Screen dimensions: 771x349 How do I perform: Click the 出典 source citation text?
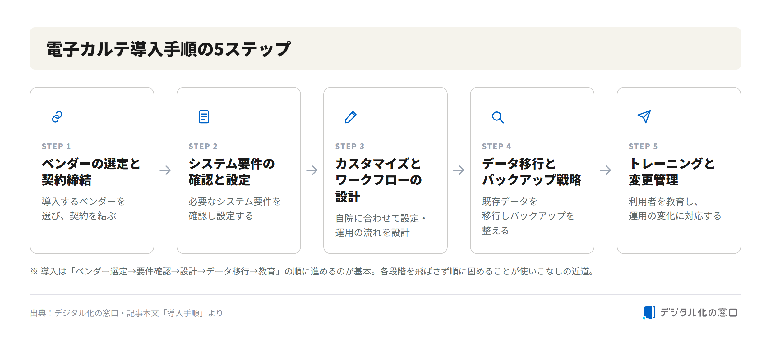coord(127,313)
